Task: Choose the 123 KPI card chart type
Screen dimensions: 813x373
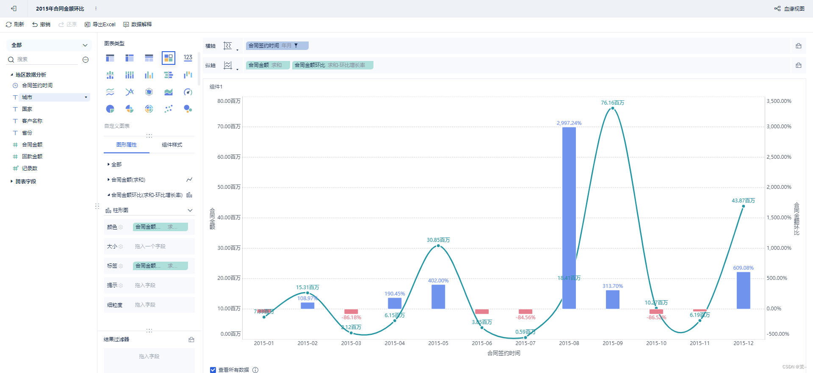Action: tap(188, 58)
